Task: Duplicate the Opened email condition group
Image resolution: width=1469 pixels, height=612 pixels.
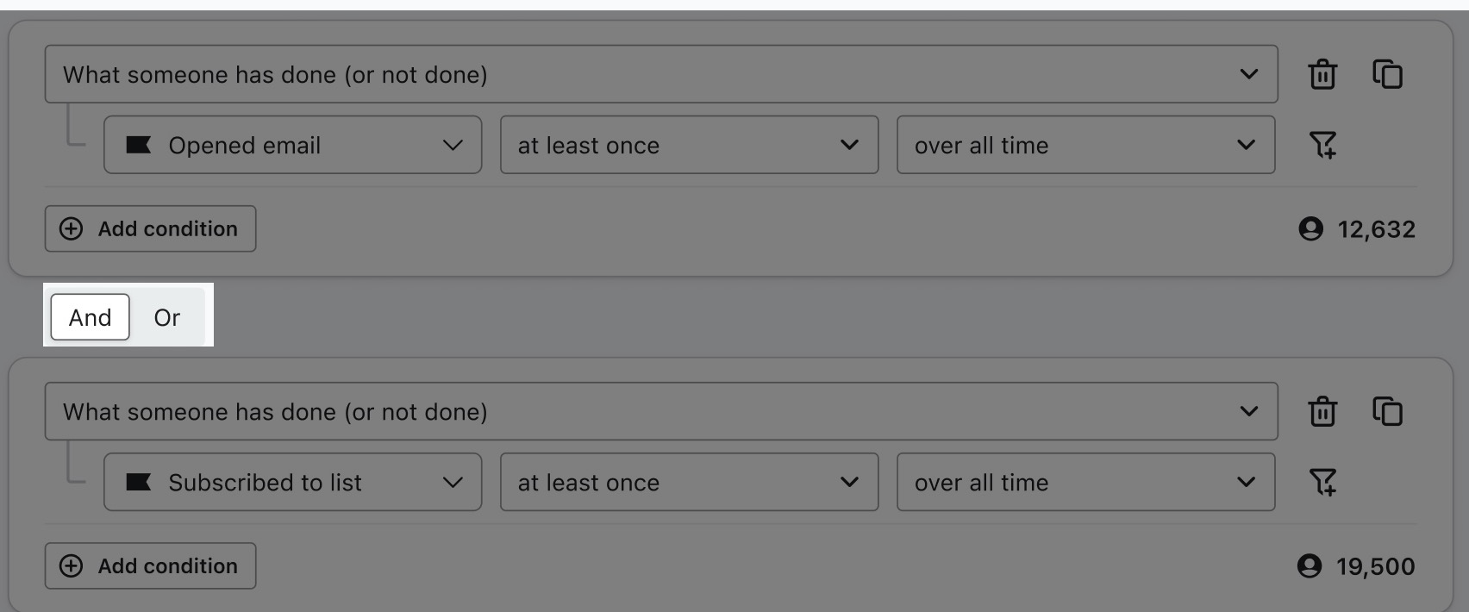Action: (1389, 74)
